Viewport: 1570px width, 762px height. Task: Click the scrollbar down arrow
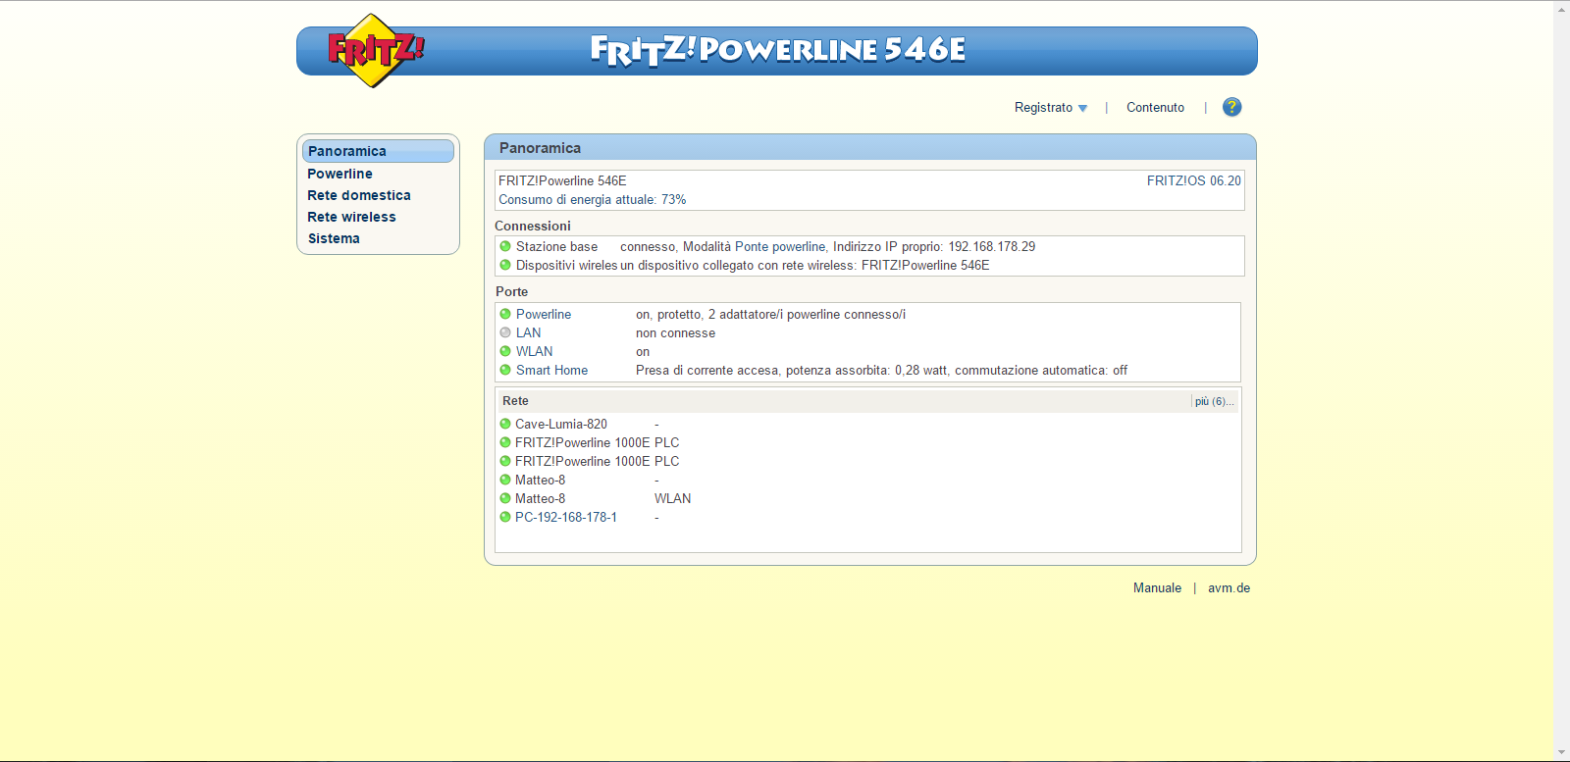coord(1561,752)
